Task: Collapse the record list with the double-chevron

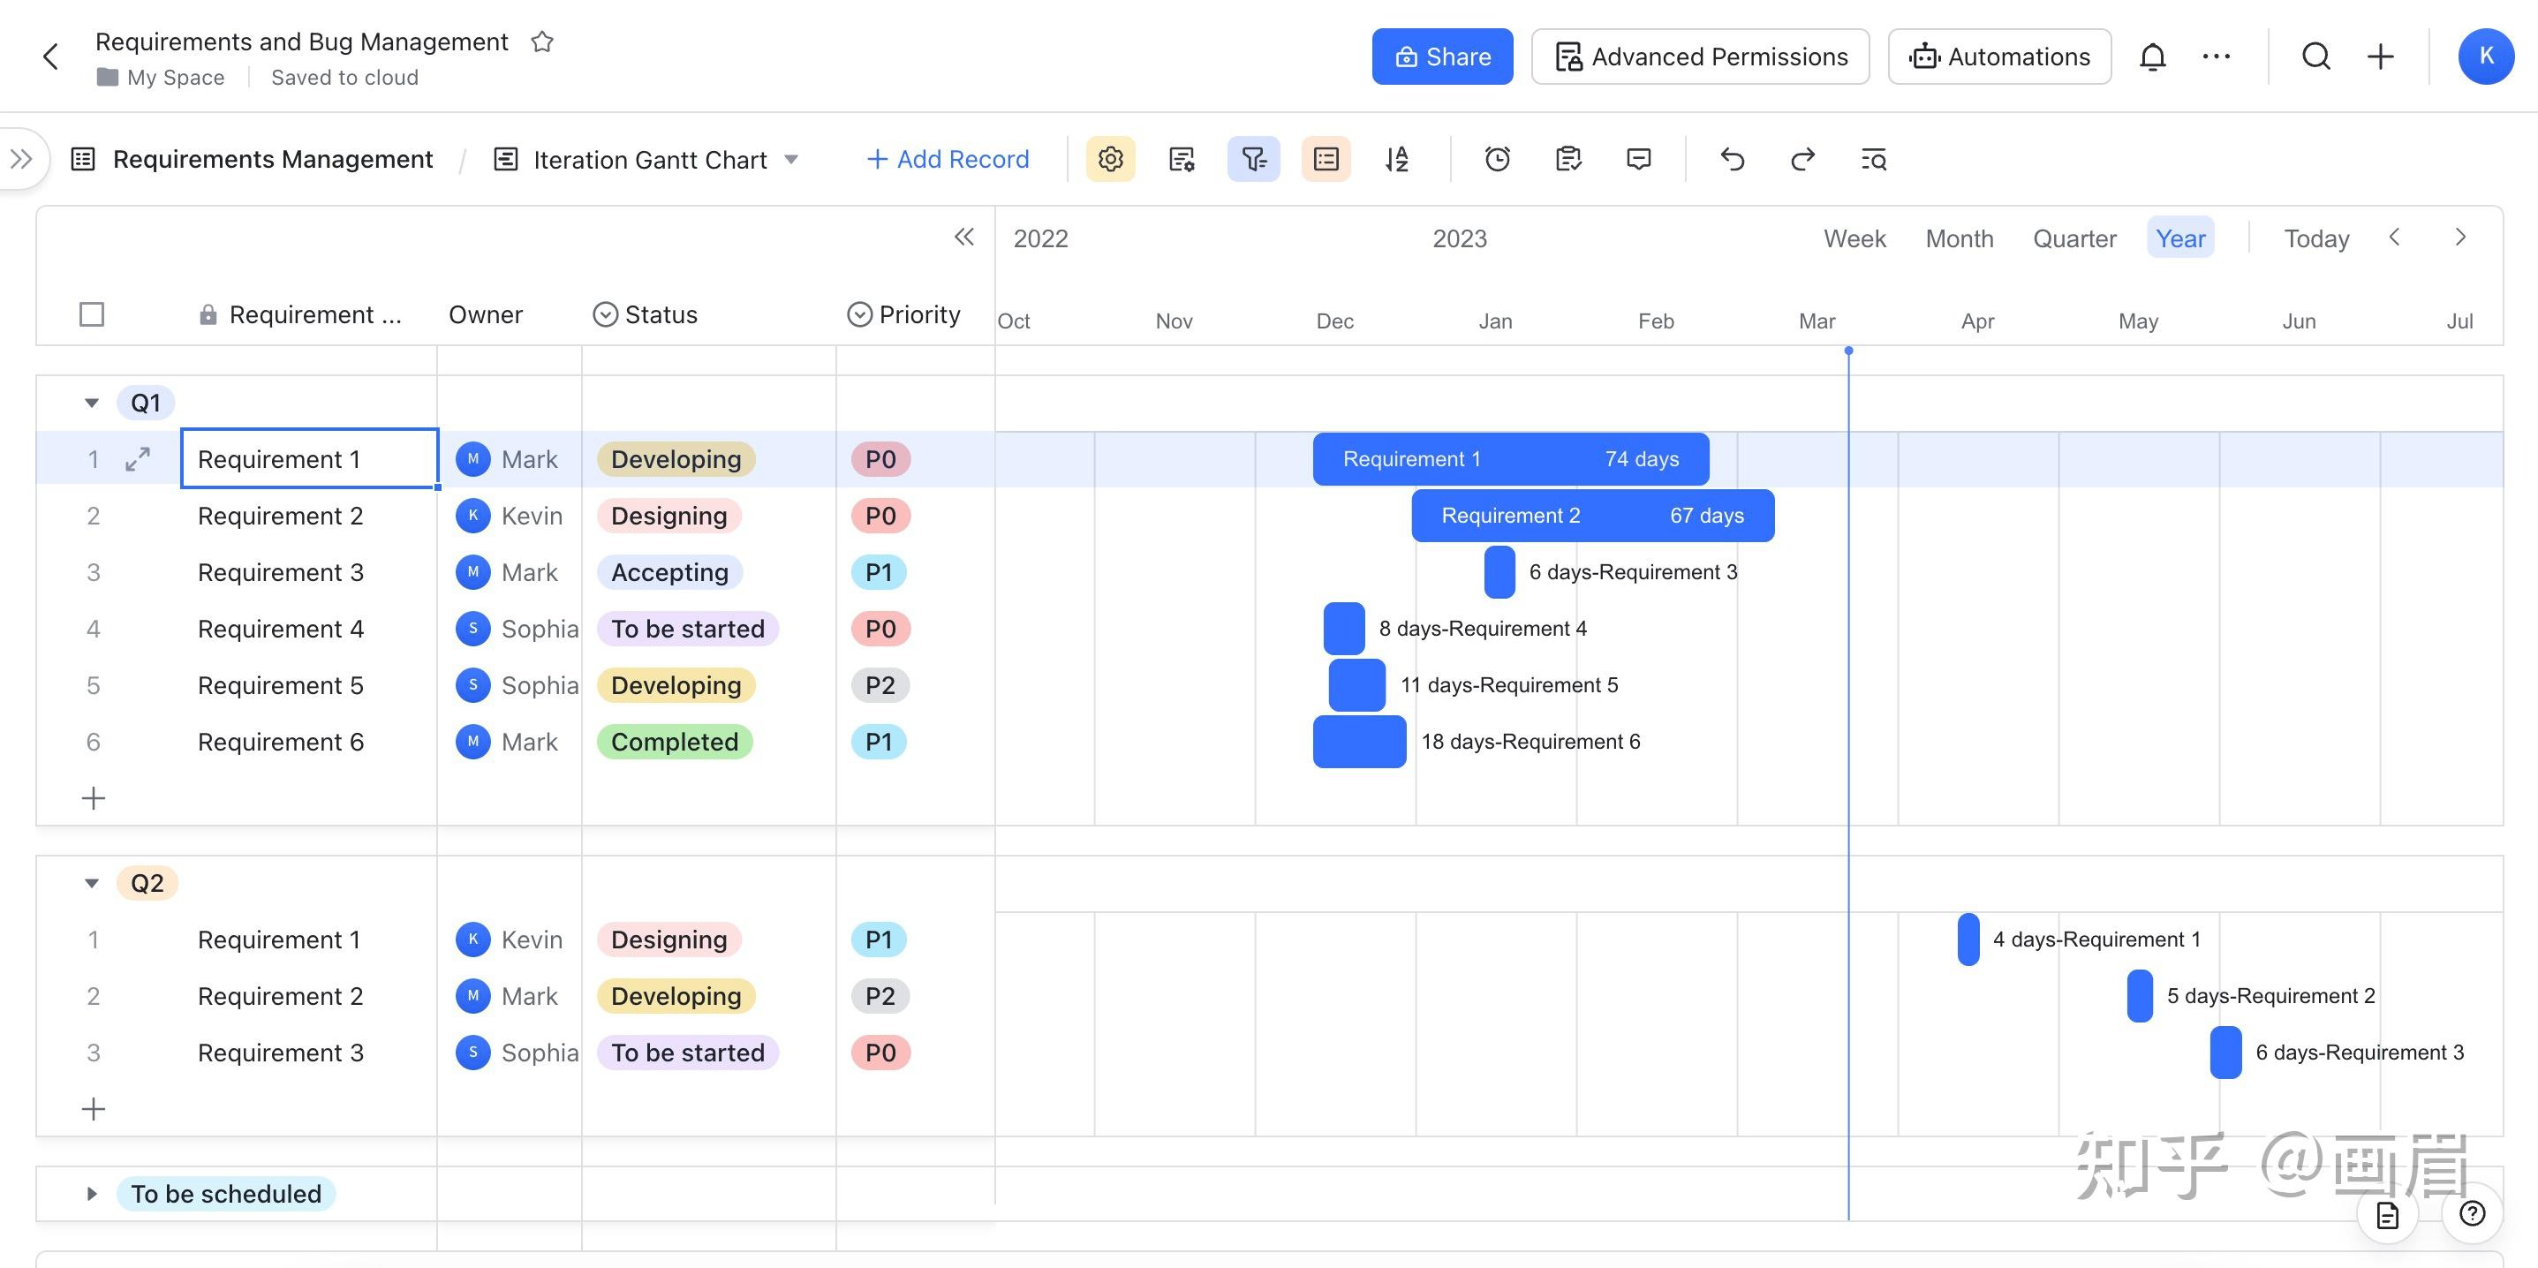Action: click(x=964, y=237)
